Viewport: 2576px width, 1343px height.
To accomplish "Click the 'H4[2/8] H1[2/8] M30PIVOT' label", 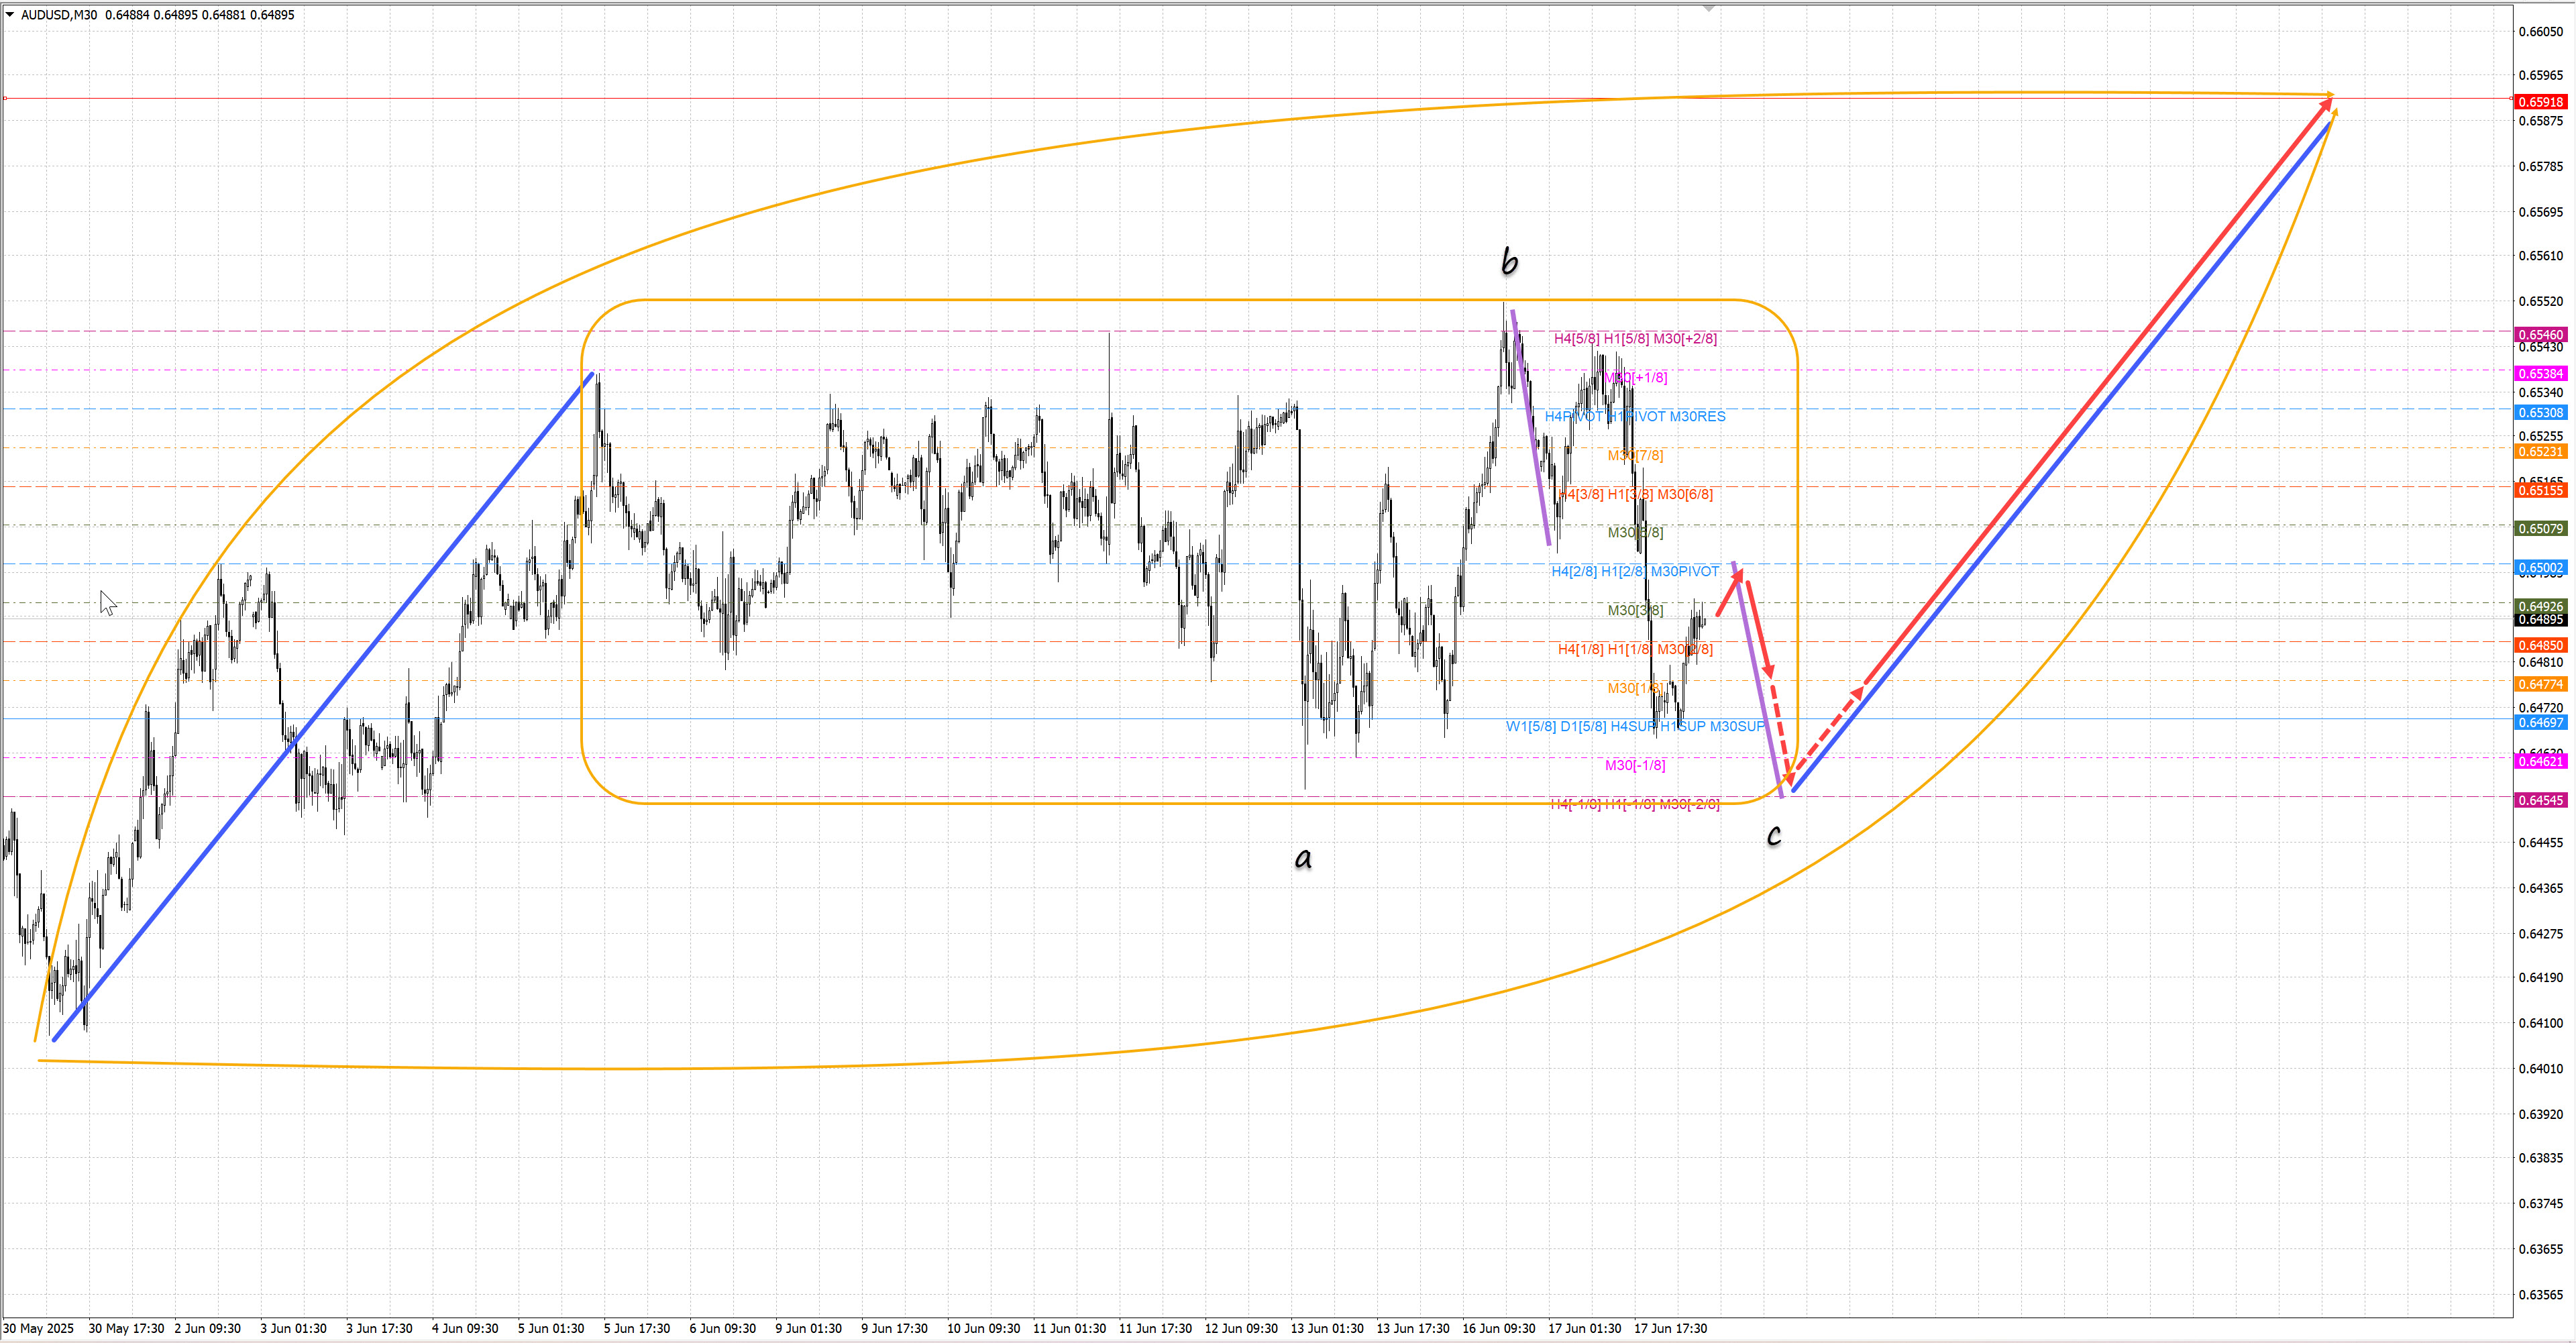I will coord(1635,571).
